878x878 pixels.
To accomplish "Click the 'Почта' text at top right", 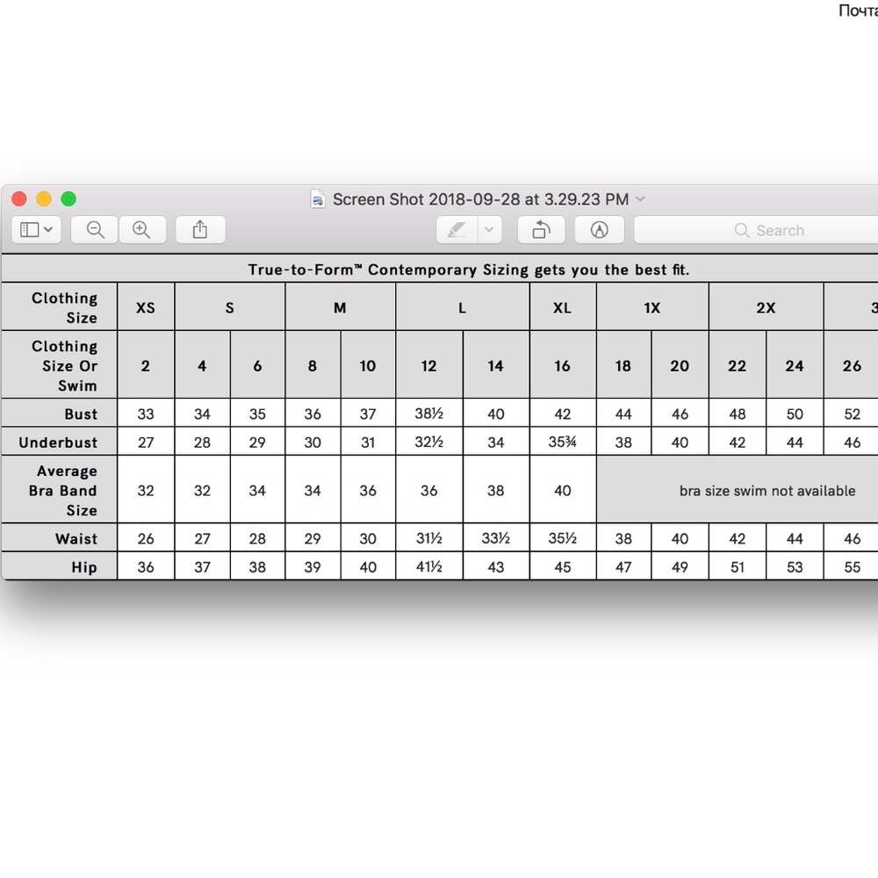I will coord(858,10).
